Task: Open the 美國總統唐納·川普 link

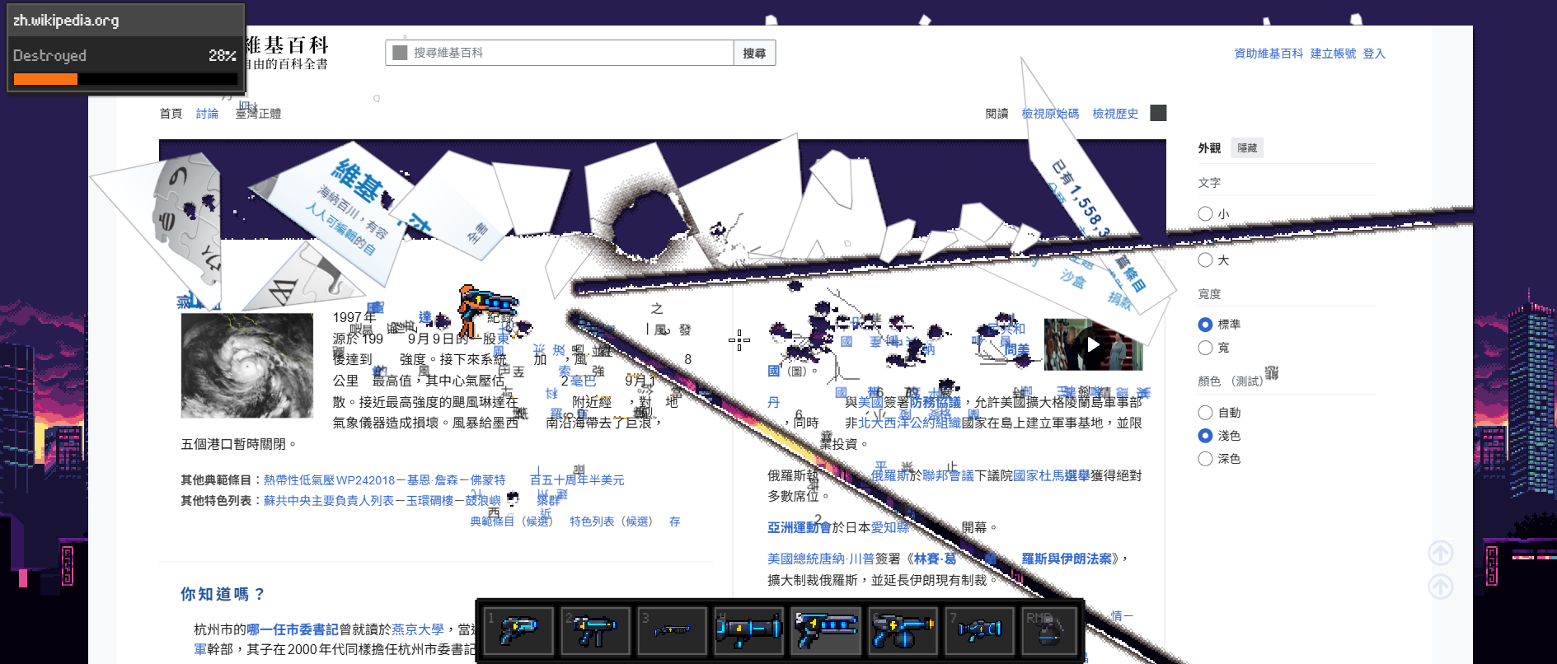Action: (820, 559)
